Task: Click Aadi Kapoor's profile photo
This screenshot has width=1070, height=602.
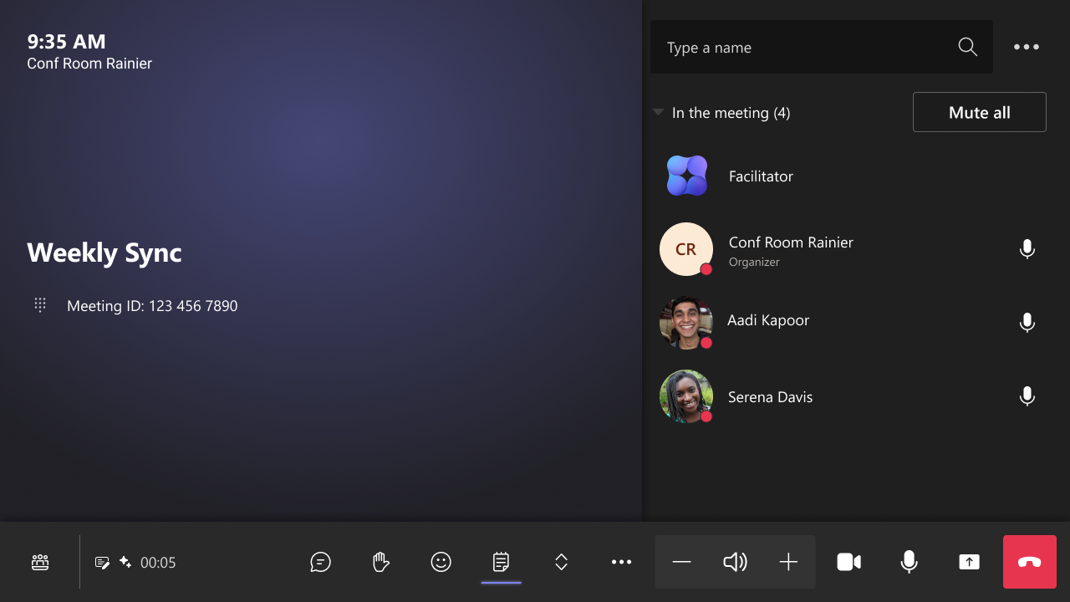Action: 686,323
